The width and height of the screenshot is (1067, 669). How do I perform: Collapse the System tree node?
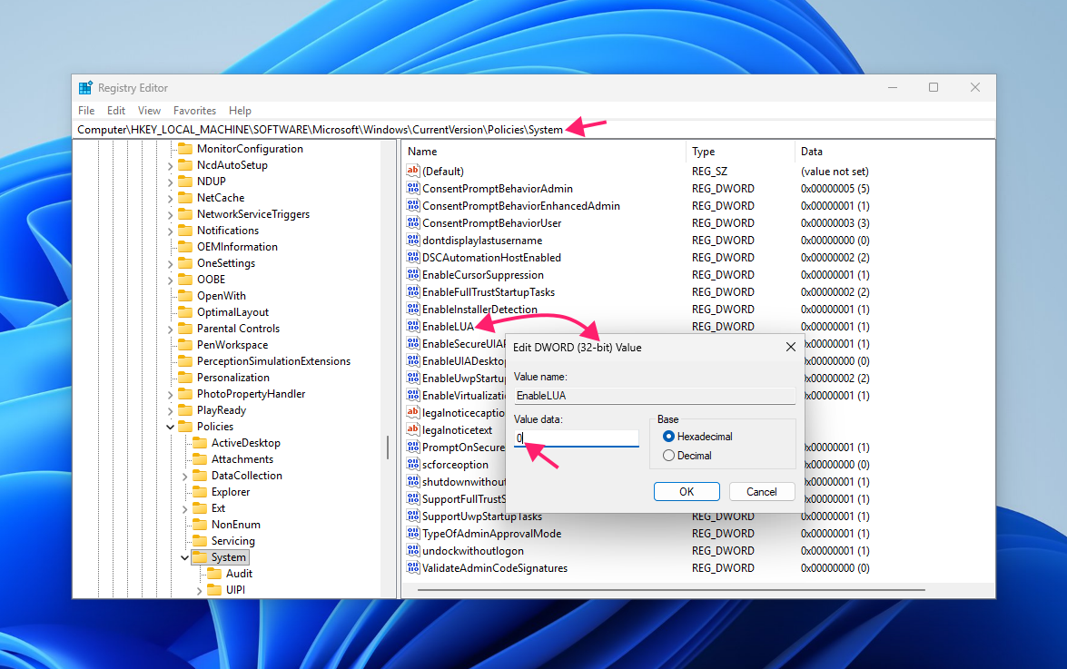[x=184, y=557]
